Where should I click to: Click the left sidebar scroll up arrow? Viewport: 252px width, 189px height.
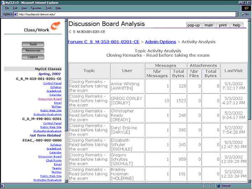point(66,20)
